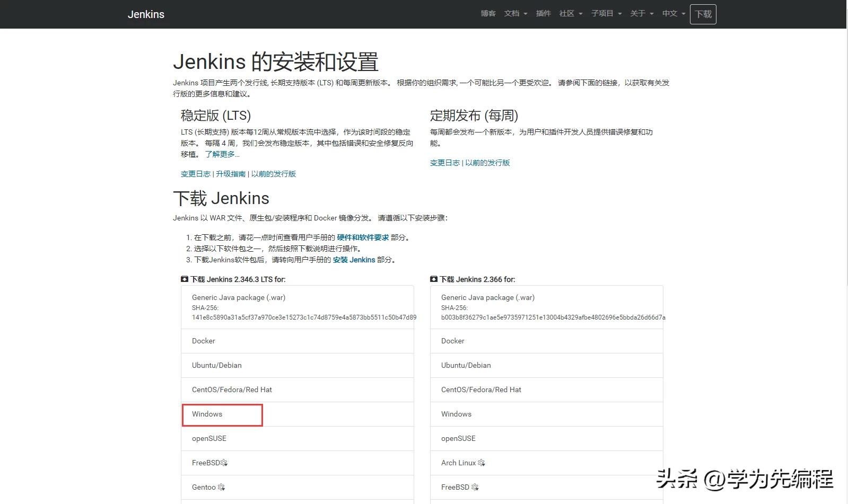Click the 稳定版 (LTS) heading

216,116
